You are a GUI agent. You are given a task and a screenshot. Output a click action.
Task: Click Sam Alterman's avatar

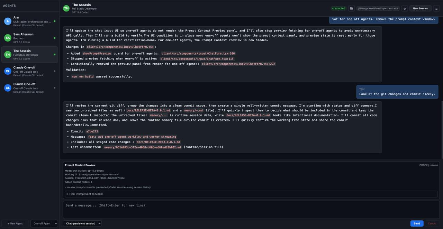tap(8, 38)
